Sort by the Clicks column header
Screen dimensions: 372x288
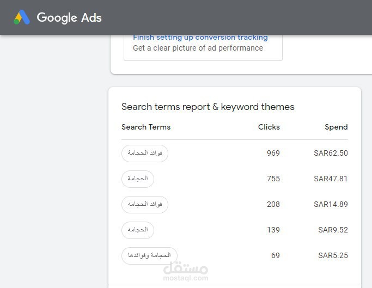(x=269, y=127)
